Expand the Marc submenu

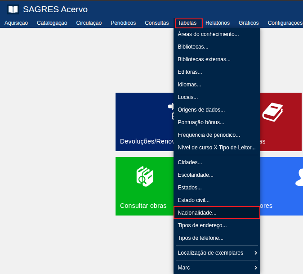pyautogui.click(x=217, y=268)
